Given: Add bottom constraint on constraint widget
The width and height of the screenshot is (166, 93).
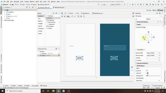Looking at the screenshot, I should [149, 42].
